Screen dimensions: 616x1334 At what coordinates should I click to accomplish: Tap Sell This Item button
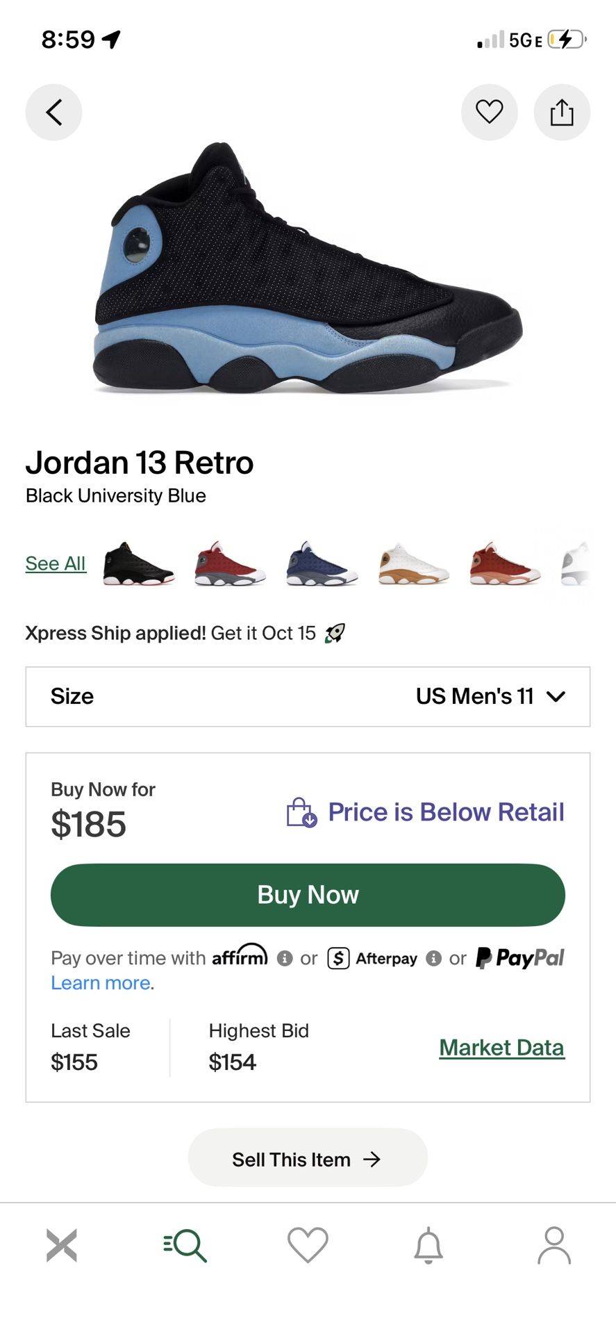coord(308,1158)
